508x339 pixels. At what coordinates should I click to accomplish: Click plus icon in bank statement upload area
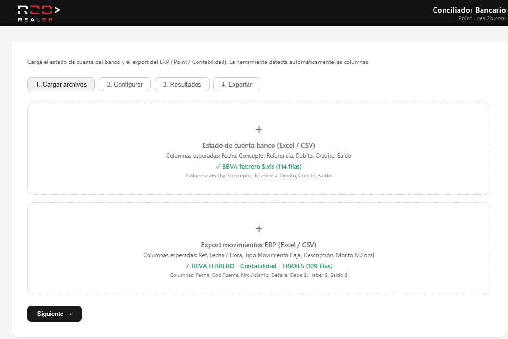coord(259,129)
